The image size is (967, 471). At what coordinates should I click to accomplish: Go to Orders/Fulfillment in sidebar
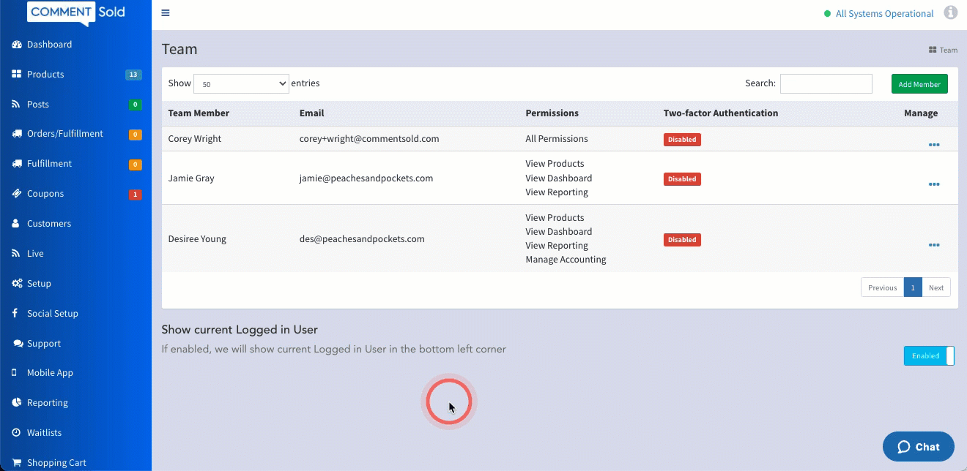tap(64, 134)
